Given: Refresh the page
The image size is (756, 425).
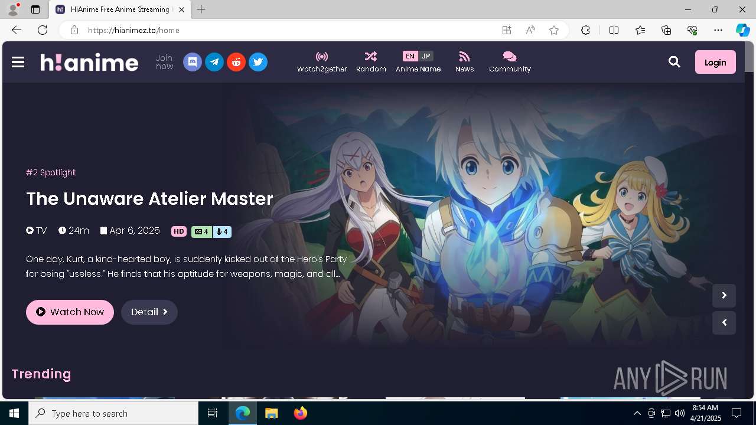Looking at the screenshot, I should (43, 30).
